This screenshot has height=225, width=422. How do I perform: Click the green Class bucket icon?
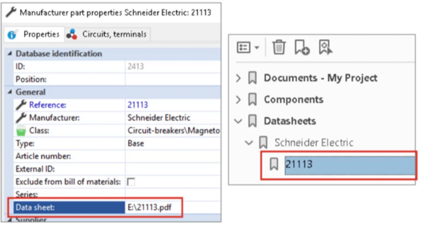pos(21,131)
